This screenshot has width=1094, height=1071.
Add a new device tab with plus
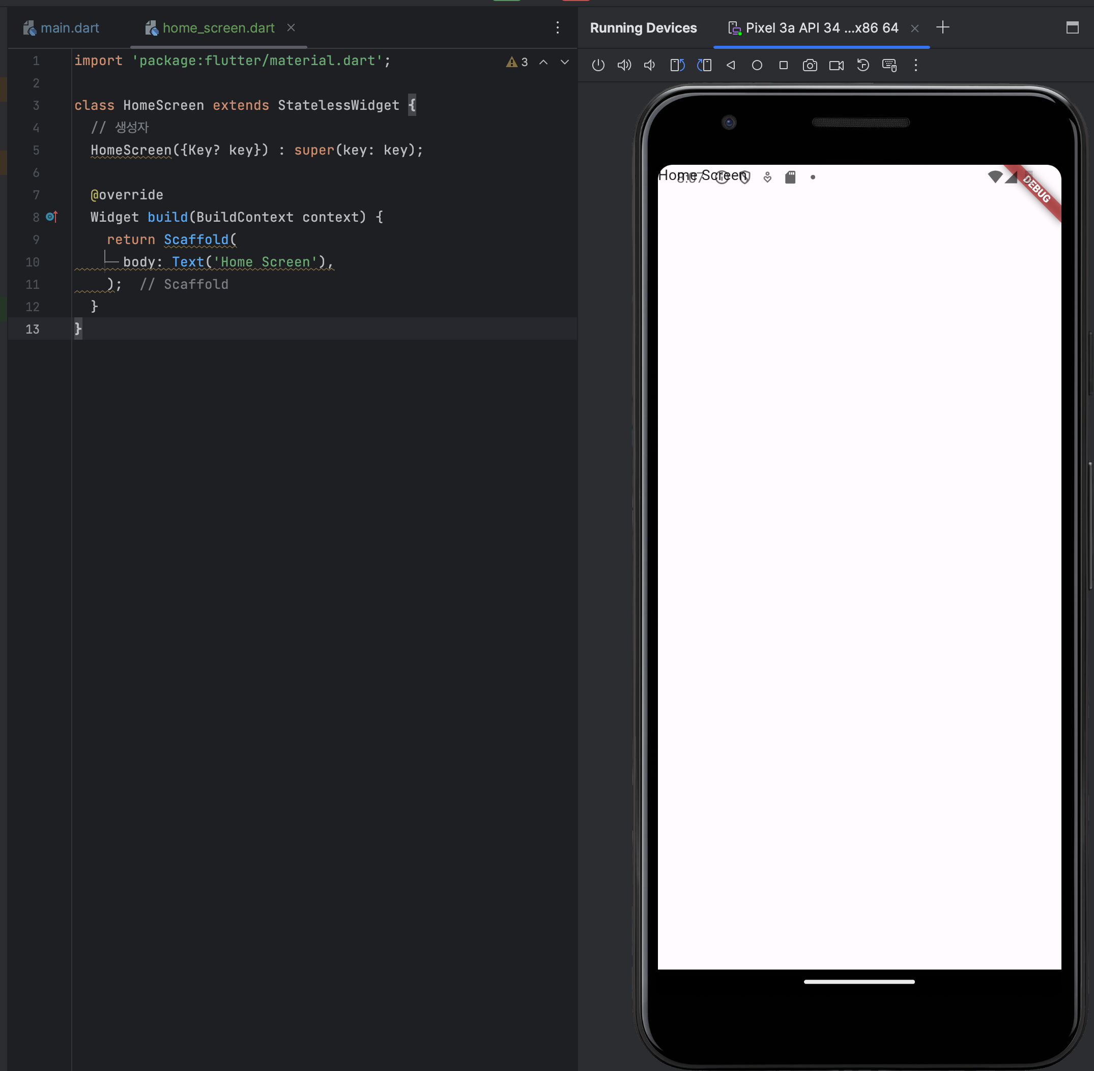pyautogui.click(x=942, y=27)
